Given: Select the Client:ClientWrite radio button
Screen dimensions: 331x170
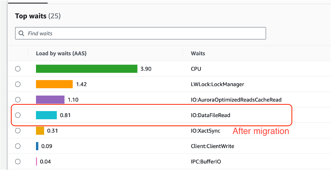Looking at the screenshot, I should 18,146.
